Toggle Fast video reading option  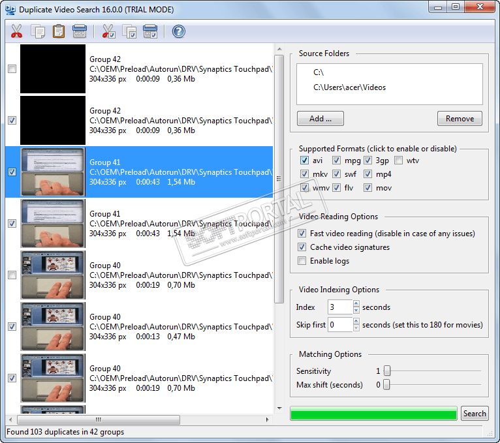coord(302,234)
